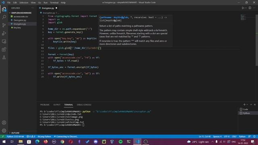The height and width of the screenshot is (145, 258).
Task: Open the View menu
Action: click(x=33, y=3)
